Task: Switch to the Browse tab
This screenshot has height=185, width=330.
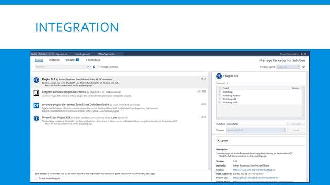Action: tap(39, 60)
